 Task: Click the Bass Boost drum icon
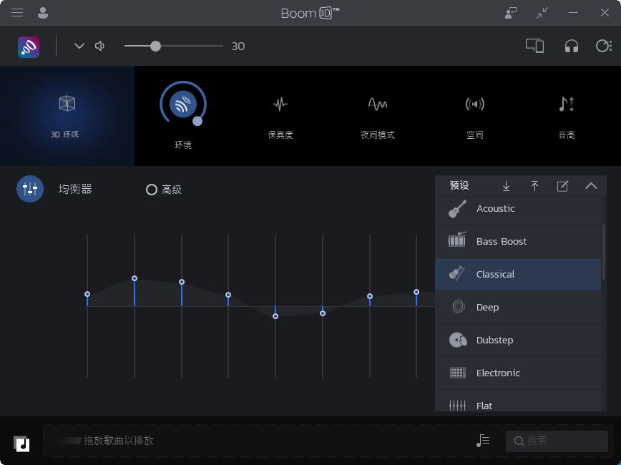click(457, 239)
